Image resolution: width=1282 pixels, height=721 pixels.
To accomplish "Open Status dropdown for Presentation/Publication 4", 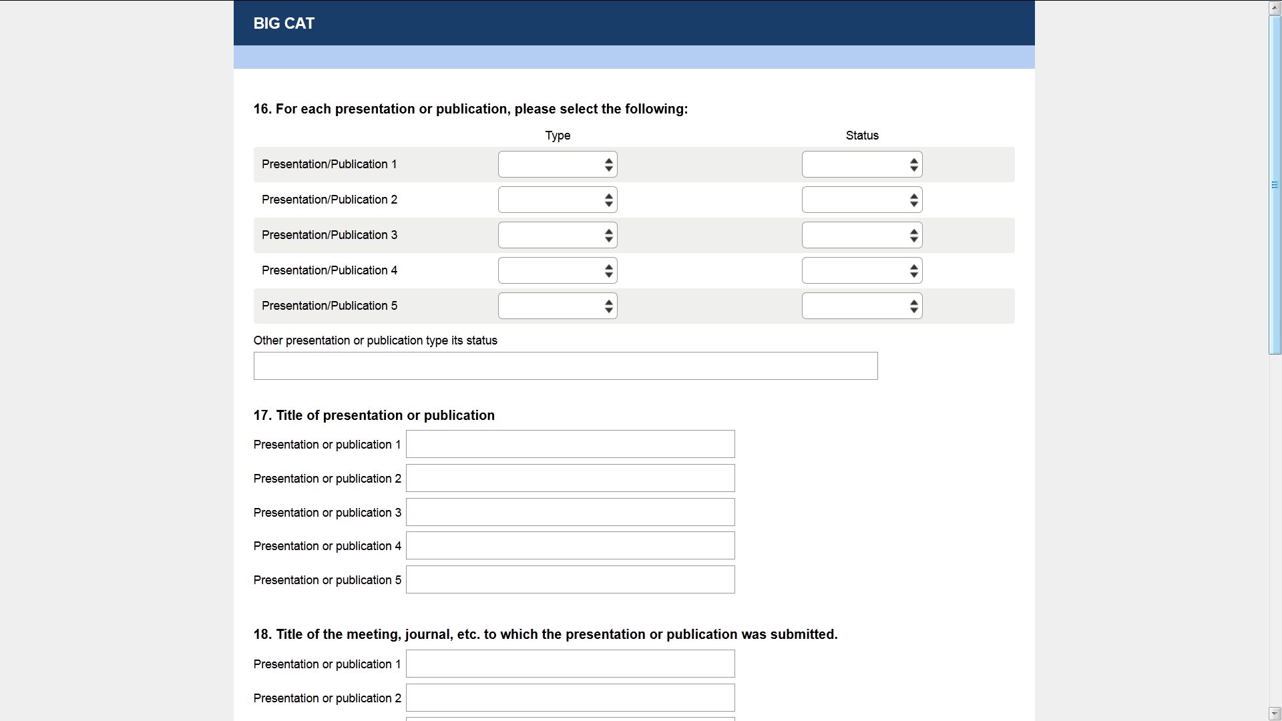I will click(x=861, y=270).
